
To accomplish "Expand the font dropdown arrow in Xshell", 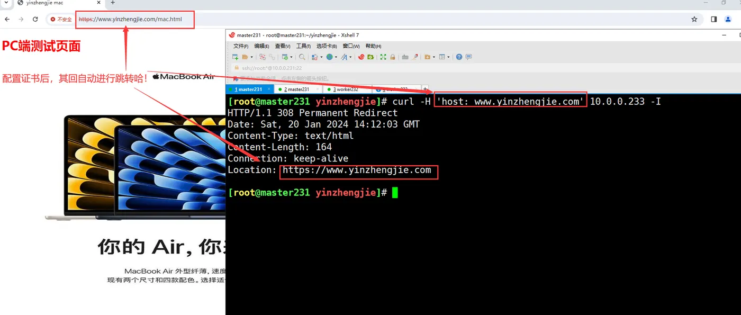I will [350, 57].
